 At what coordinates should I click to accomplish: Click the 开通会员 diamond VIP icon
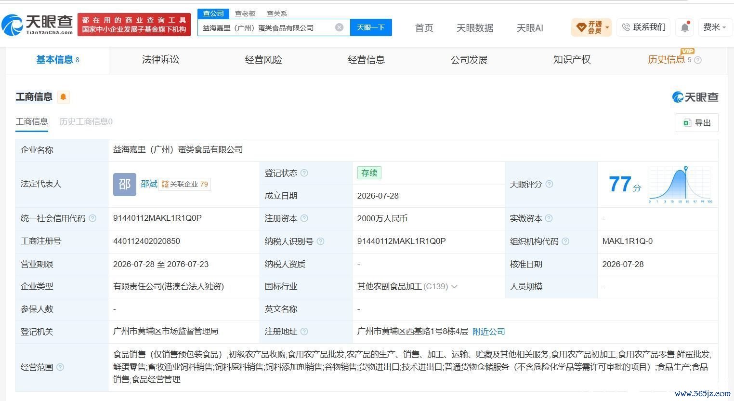581,27
